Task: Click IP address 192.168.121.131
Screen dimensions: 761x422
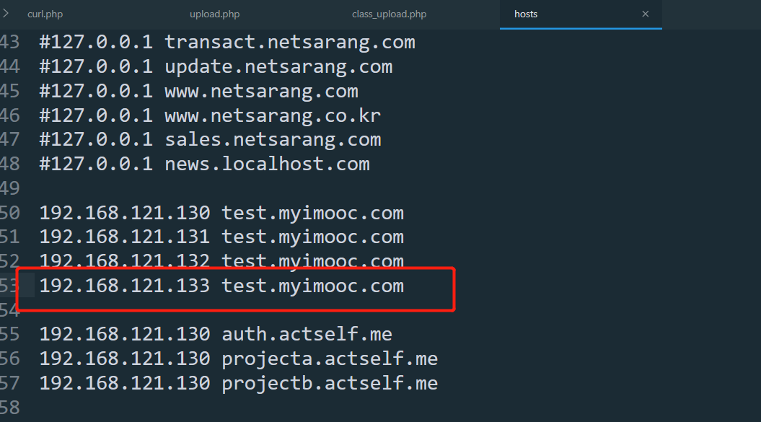Action: pos(124,237)
